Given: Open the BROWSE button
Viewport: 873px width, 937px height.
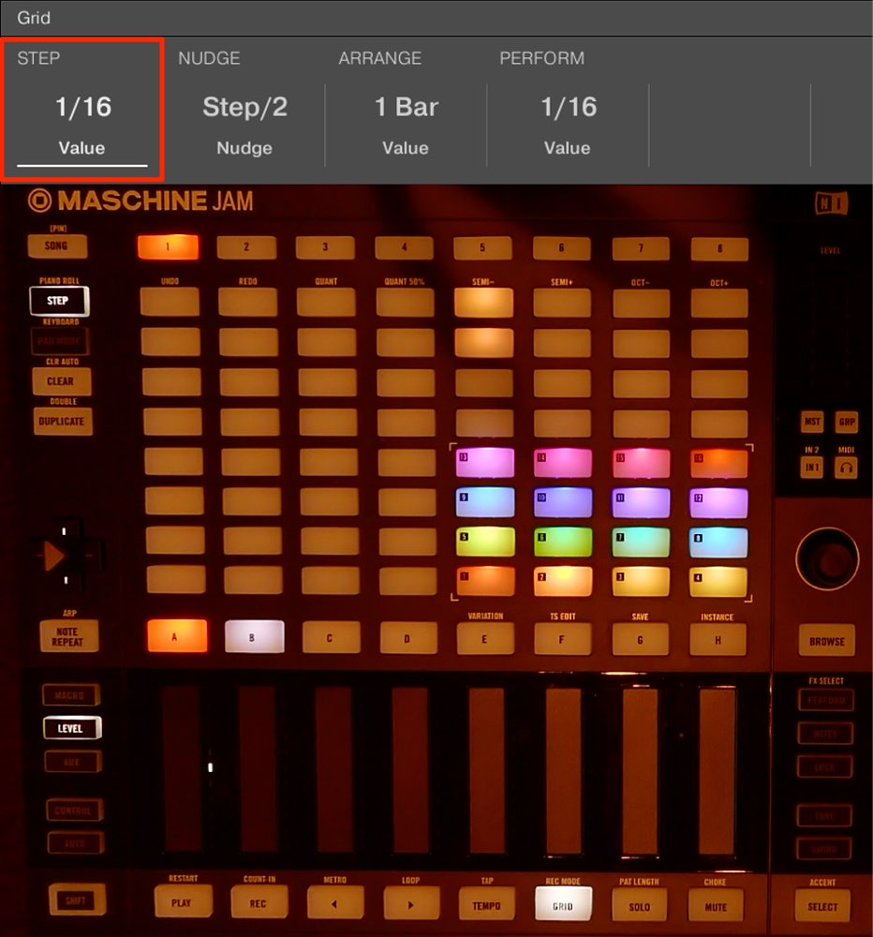Looking at the screenshot, I should [x=827, y=641].
